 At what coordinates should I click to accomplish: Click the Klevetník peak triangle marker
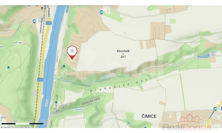123,54
